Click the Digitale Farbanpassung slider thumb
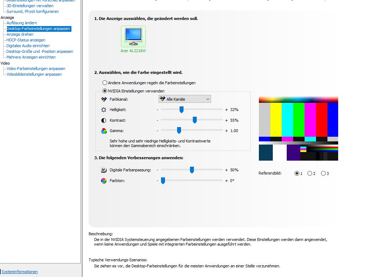The width and height of the screenshot is (366, 277). tap(192, 170)
